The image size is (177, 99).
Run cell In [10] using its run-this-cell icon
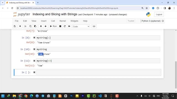point(34,49)
